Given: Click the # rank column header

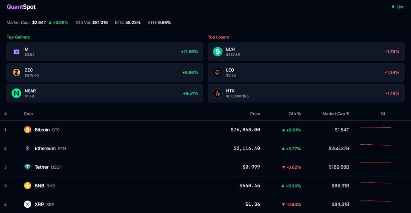Looking at the screenshot, I should [x=6, y=114].
